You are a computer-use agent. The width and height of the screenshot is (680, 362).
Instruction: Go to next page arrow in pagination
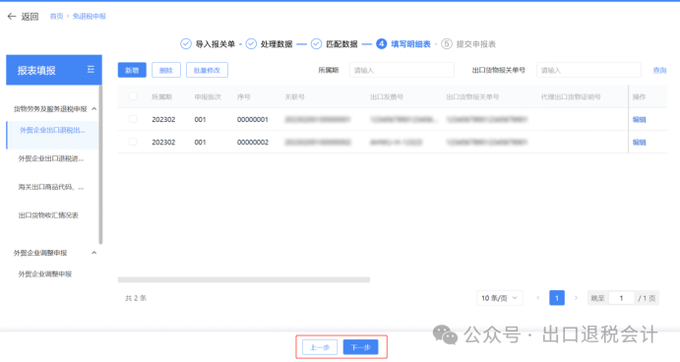tap(576, 298)
